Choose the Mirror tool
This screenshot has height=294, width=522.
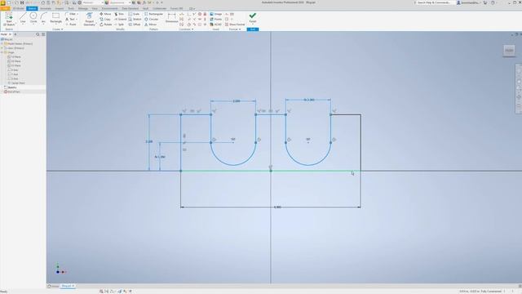tap(150, 24)
